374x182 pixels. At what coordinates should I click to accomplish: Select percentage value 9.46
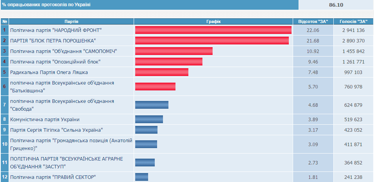coord(313,62)
